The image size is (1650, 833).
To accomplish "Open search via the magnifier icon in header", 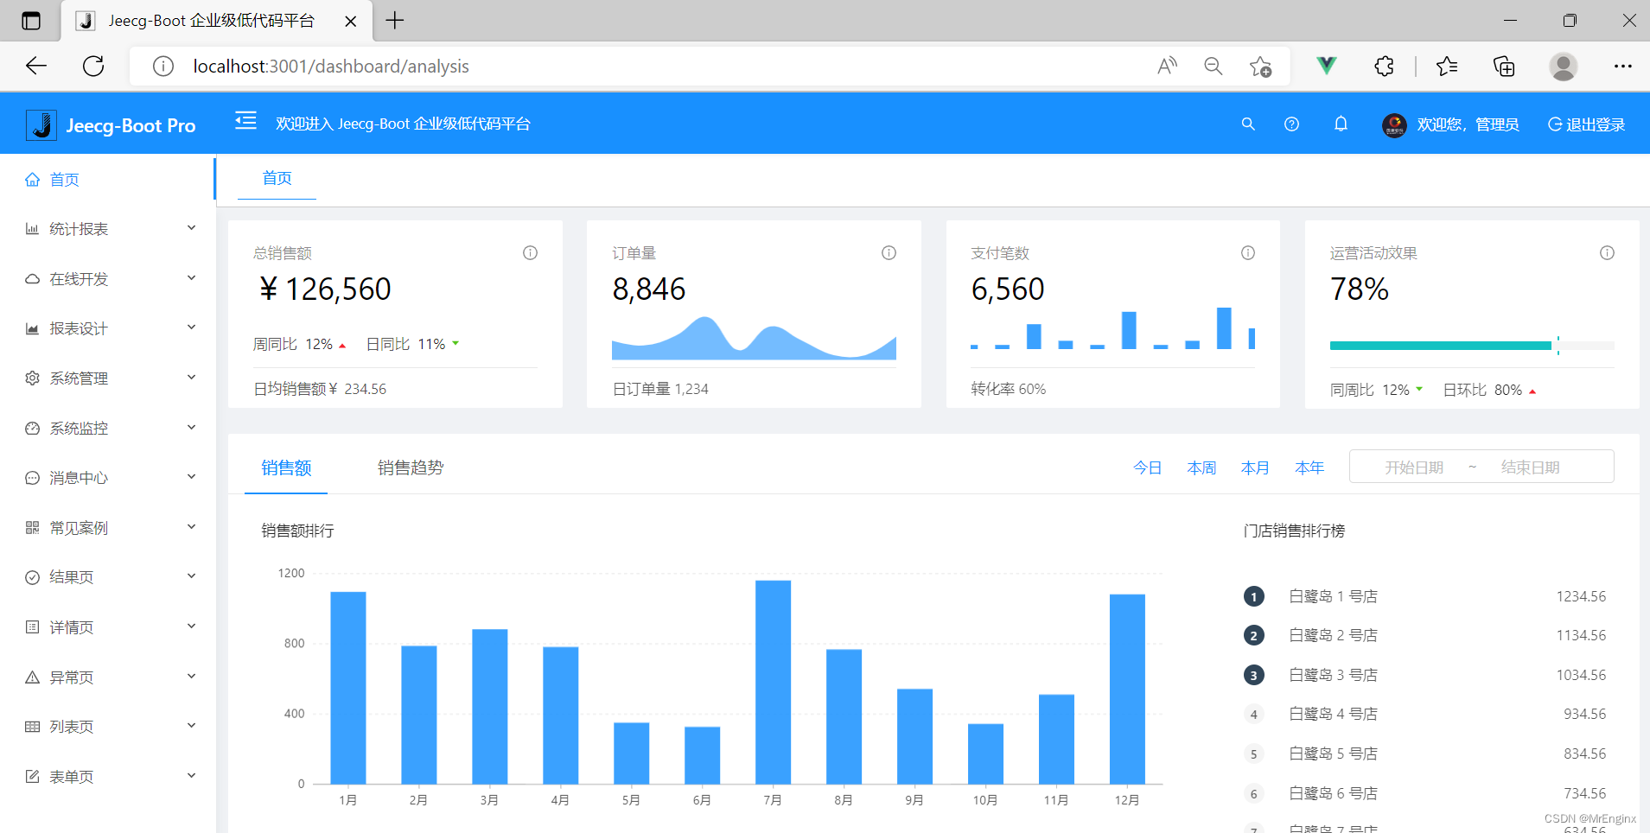I will tap(1248, 124).
